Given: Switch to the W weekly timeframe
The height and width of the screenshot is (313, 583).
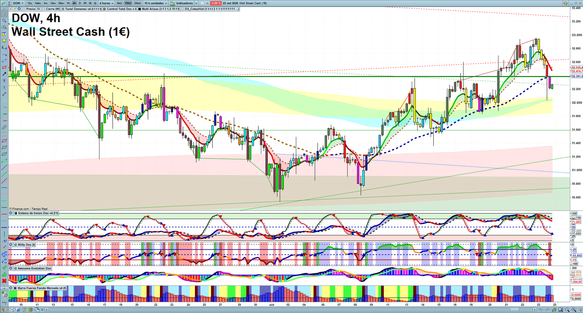Looking at the screenshot, I should pos(85,3).
